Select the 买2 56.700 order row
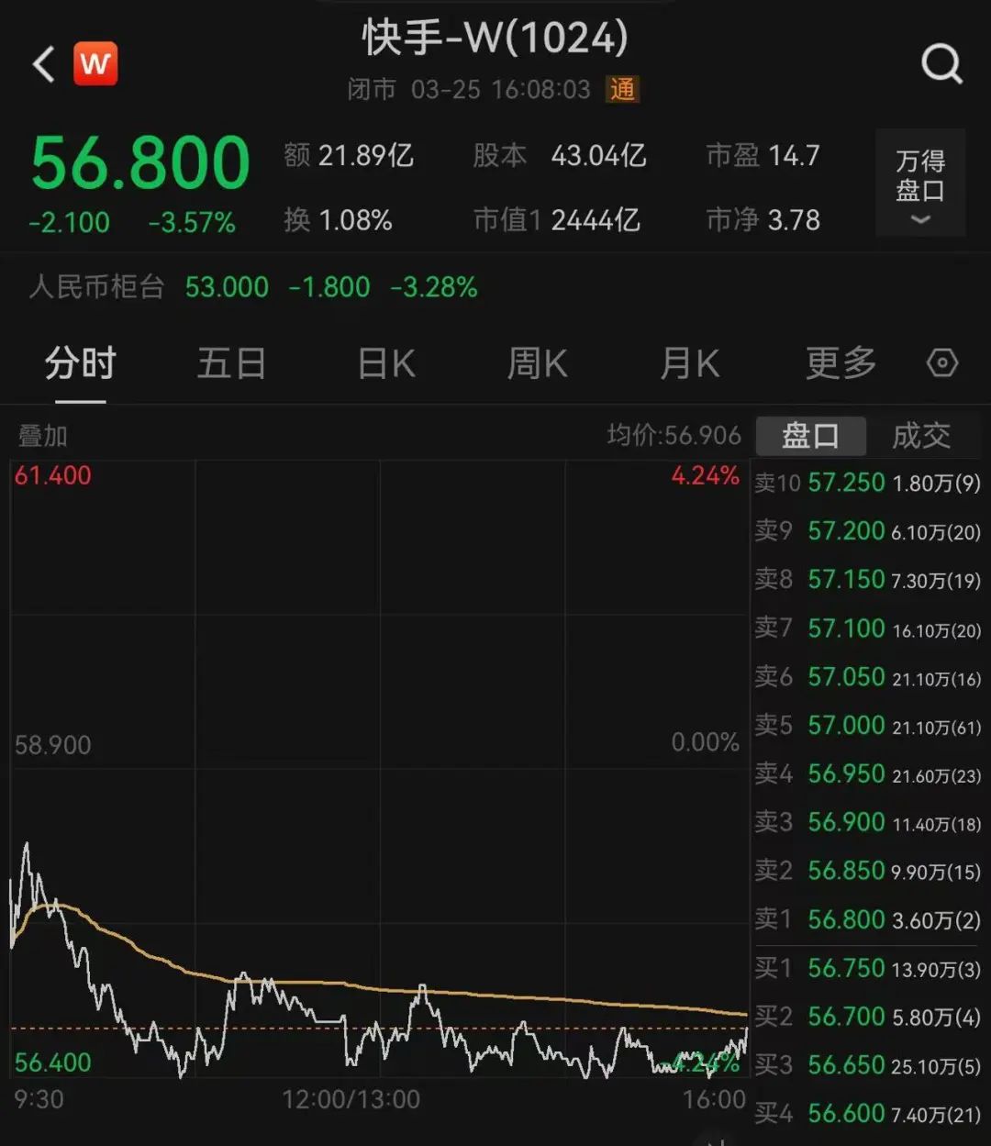Image resolution: width=991 pixels, height=1146 pixels. (868, 1017)
